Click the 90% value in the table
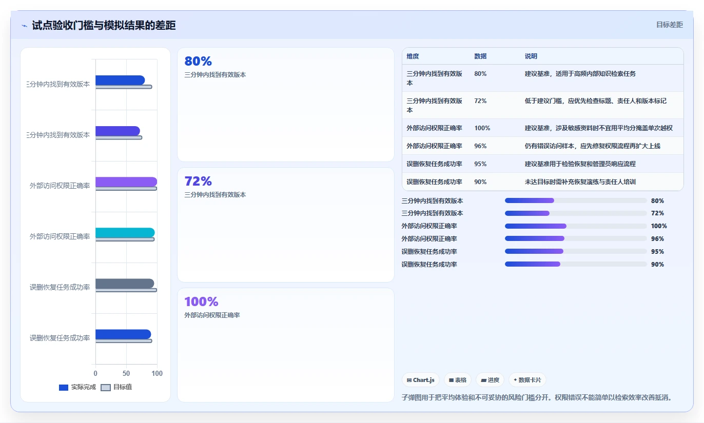 click(480, 182)
